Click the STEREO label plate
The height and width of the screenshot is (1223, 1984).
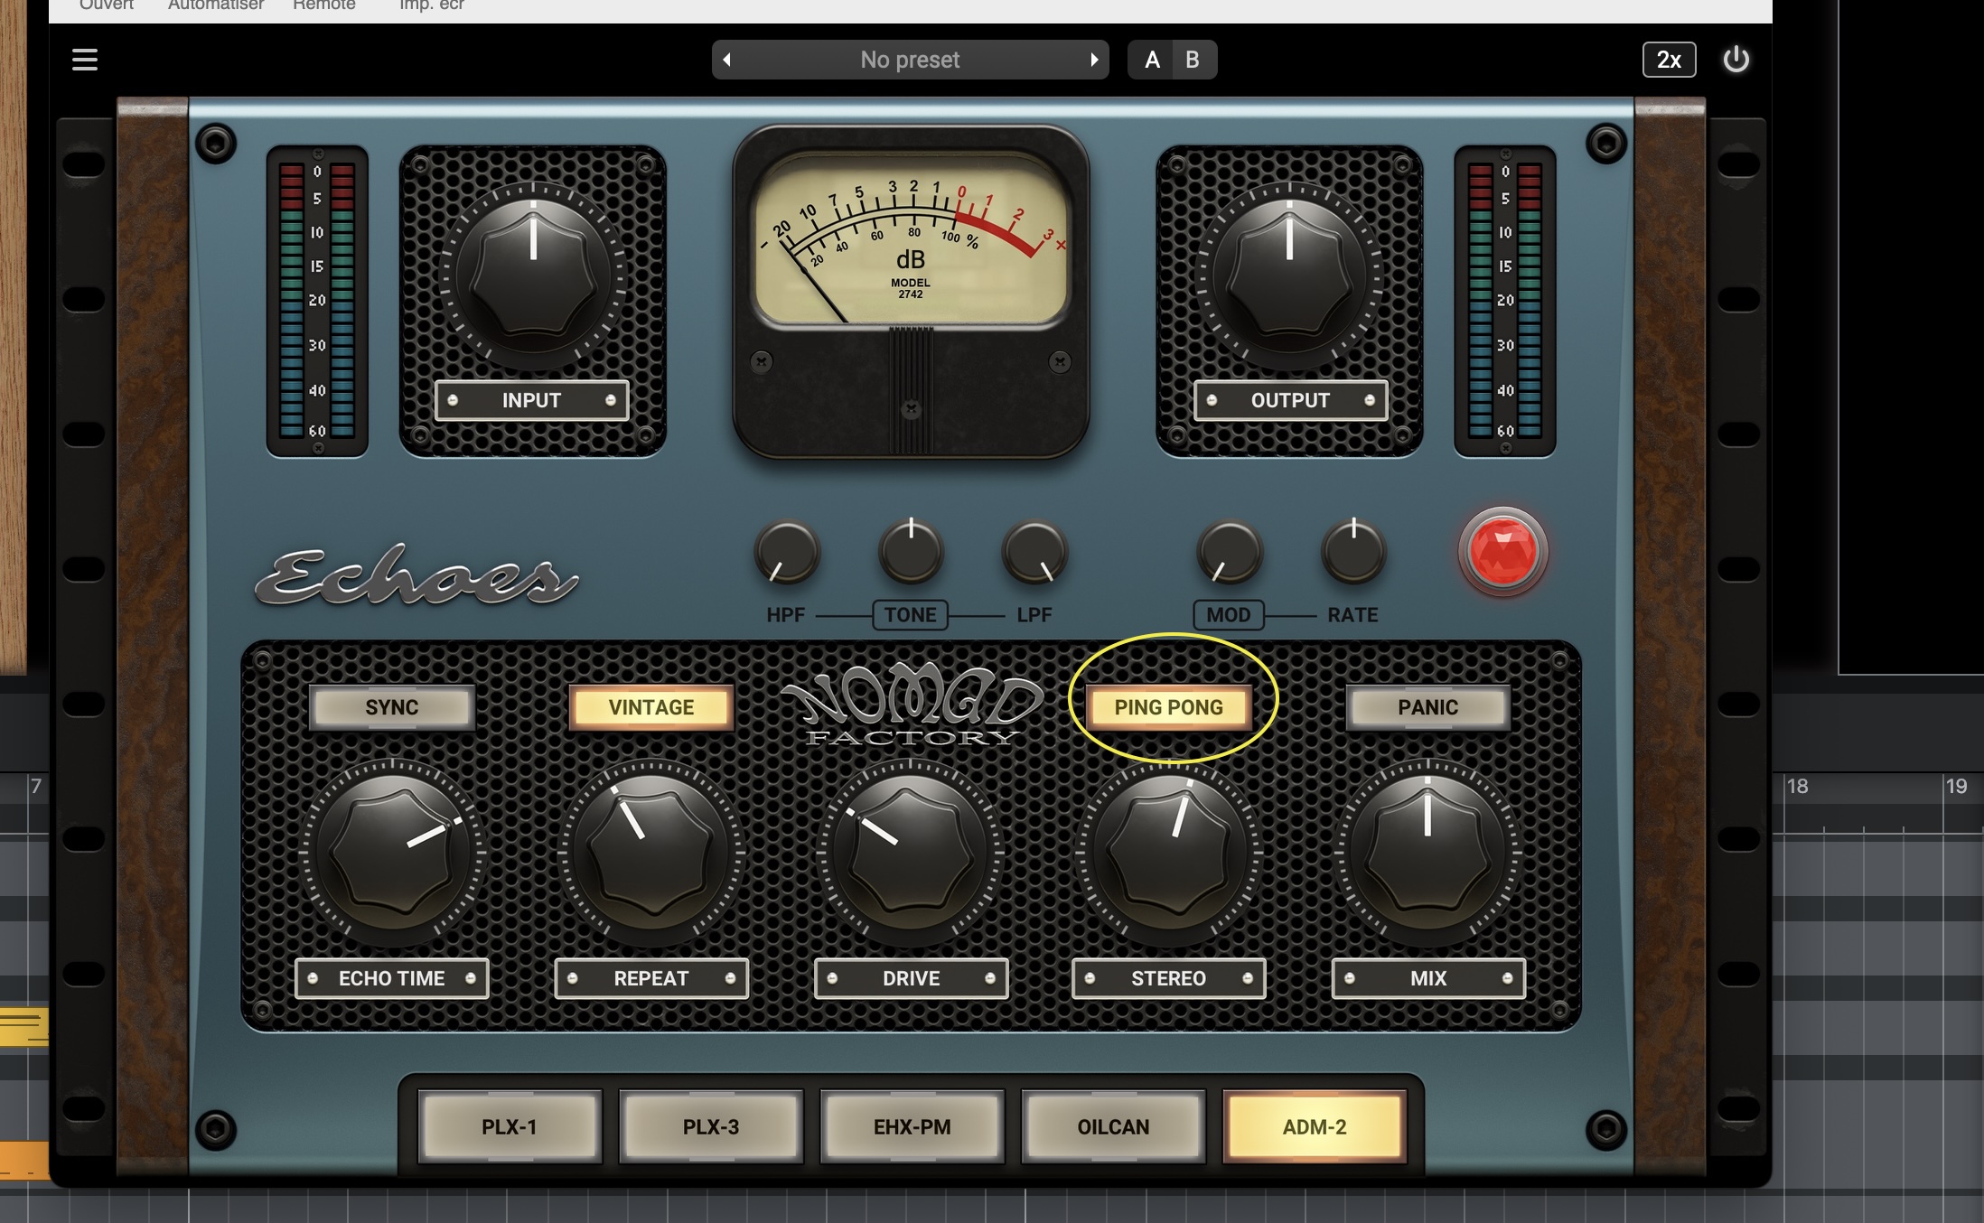pos(1169,978)
